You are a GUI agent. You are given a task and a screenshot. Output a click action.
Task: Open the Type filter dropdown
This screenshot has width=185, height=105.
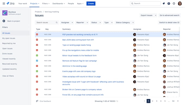108,23
